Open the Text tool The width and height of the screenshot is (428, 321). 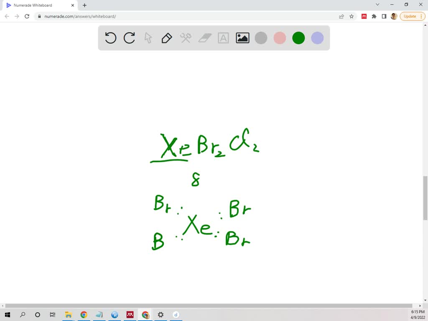tap(223, 38)
